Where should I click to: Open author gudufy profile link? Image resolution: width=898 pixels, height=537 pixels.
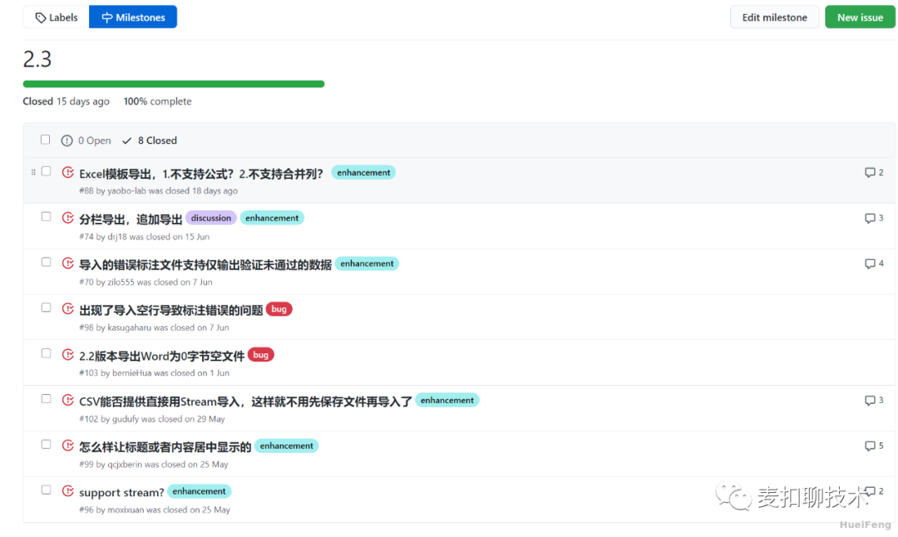coord(126,418)
